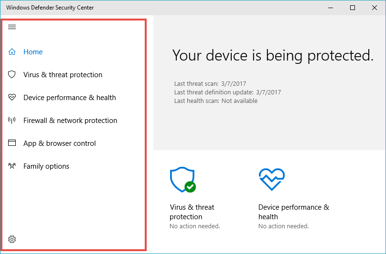
Task: Click 'Your device is being protected.' heading
Action: point(273,55)
